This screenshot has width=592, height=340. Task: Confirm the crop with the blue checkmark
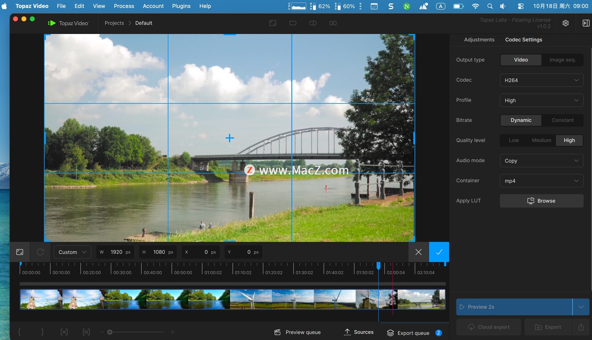(439, 252)
